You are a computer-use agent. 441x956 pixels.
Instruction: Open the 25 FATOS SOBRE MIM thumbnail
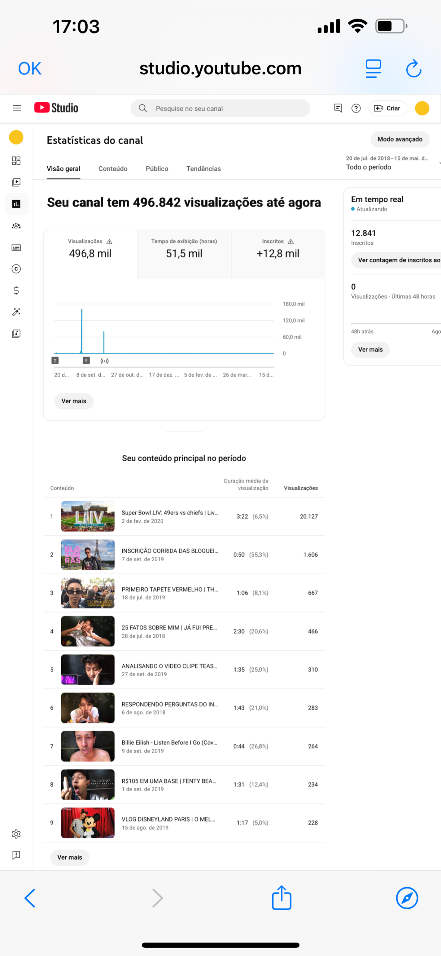[x=88, y=631]
